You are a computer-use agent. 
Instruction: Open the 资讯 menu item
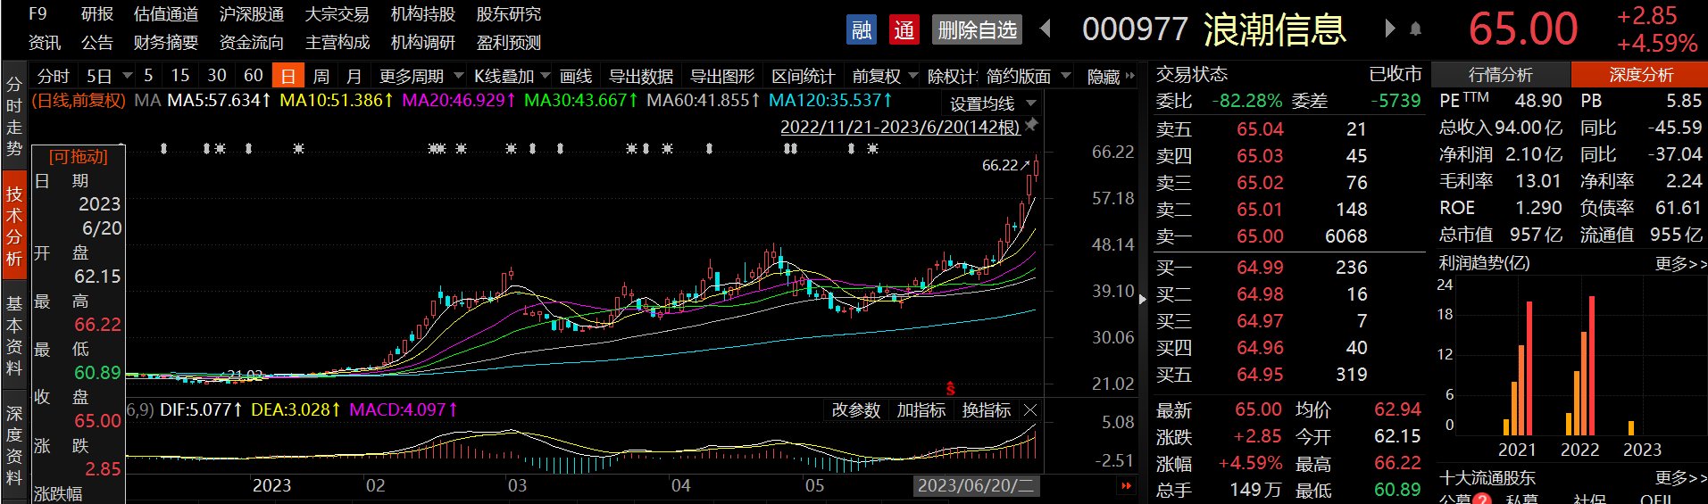(45, 43)
